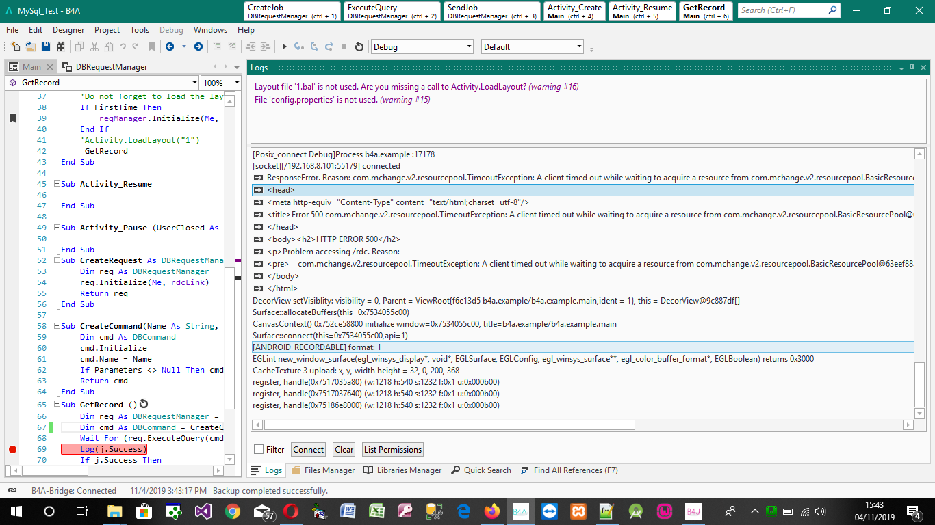Viewport: 935px width, 525px height.
Task: Click the Connect button
Action: tap(309, 449)
